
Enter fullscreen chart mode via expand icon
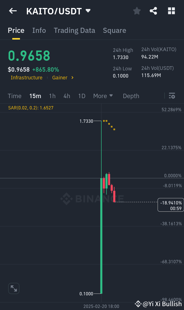(x=14, y=288)
